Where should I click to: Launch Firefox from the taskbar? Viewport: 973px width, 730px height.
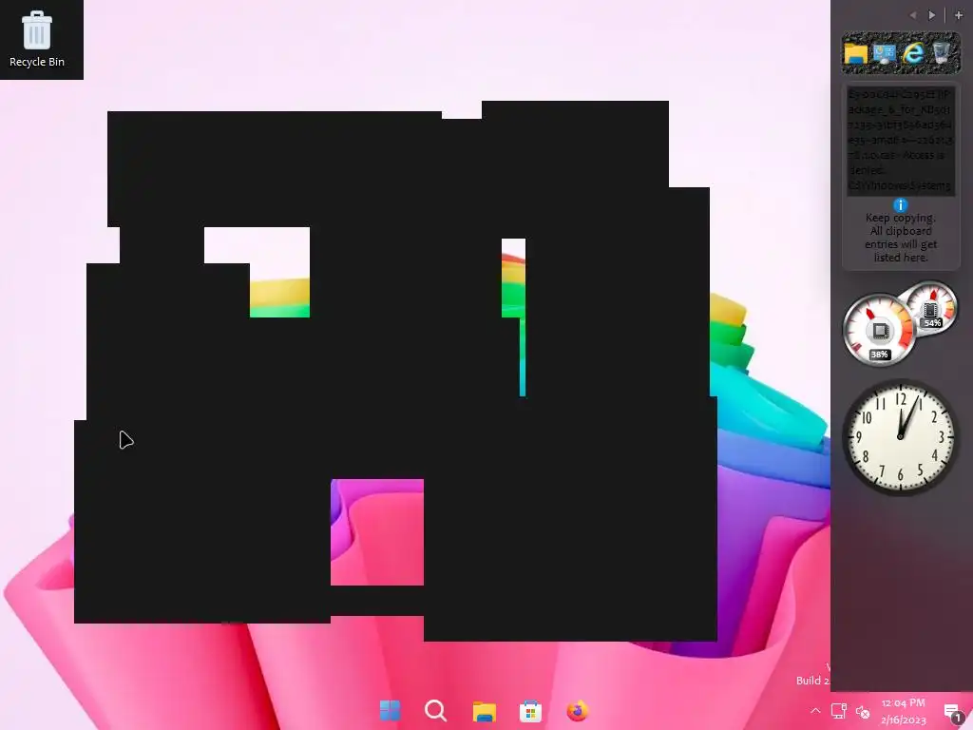[577, 711]
